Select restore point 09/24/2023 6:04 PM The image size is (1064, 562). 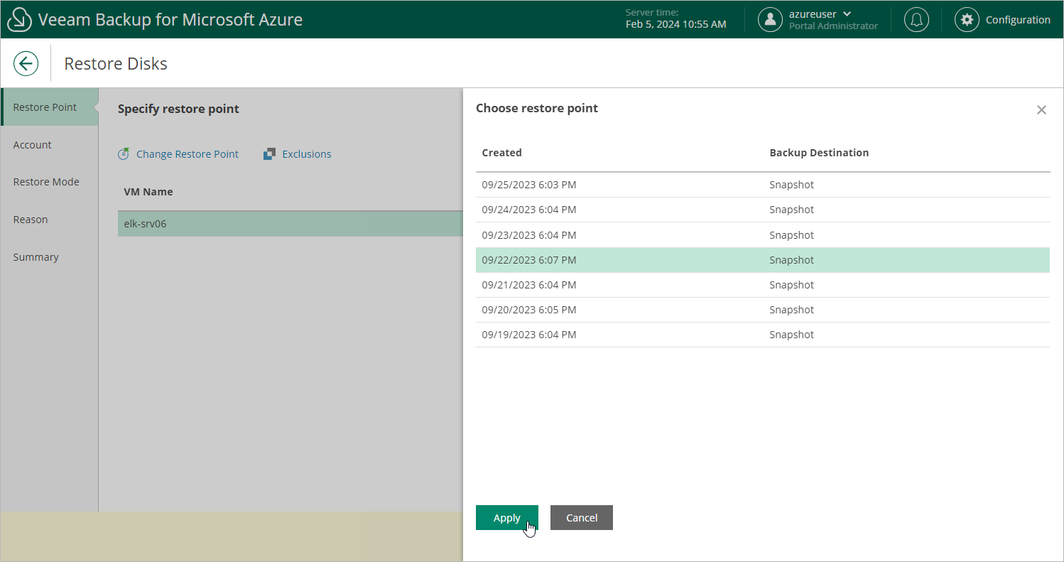point(763,210)
